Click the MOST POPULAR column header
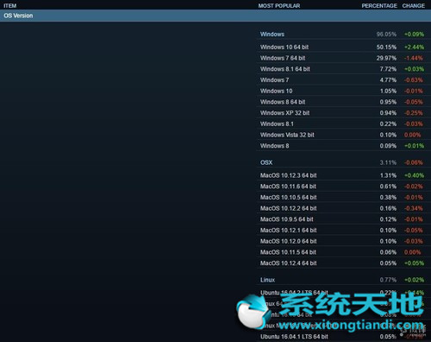431x342 pixels. [x=279, y=6]
